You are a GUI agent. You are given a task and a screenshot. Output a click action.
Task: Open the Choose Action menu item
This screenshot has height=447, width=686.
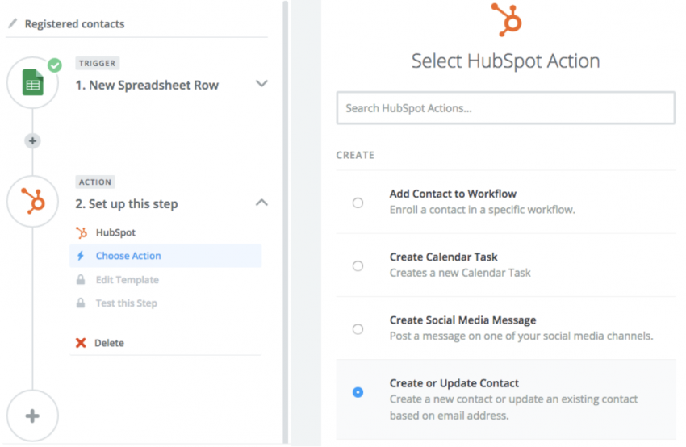pos(165,256)
